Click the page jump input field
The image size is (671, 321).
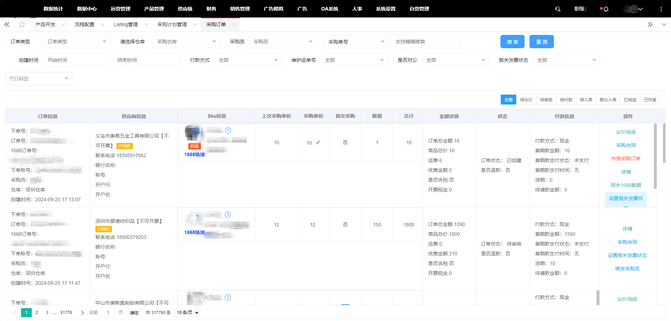(x=108, y=312)
